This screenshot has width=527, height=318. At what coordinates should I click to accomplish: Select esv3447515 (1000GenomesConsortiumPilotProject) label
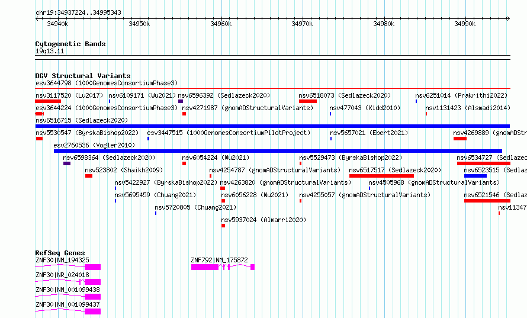pos(229,133)
